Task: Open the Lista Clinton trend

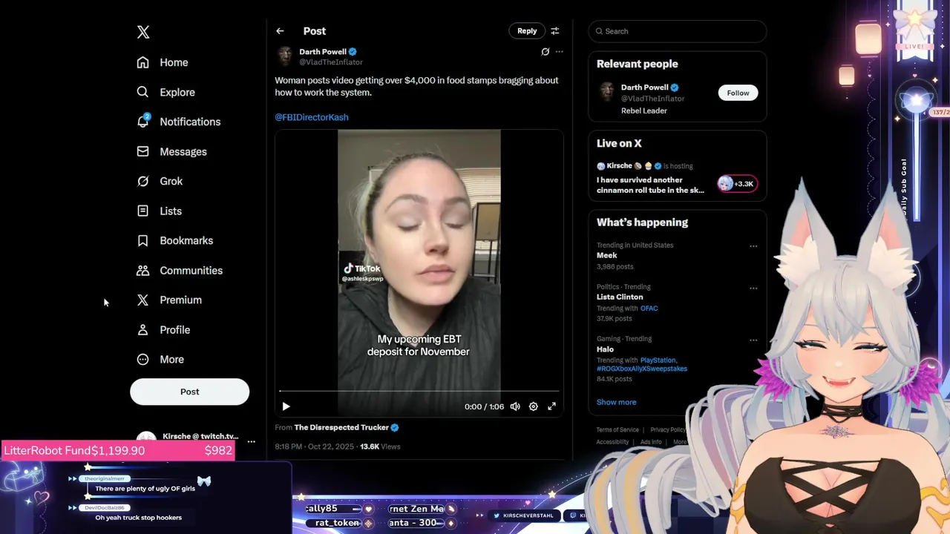Action: click(620, 297)
